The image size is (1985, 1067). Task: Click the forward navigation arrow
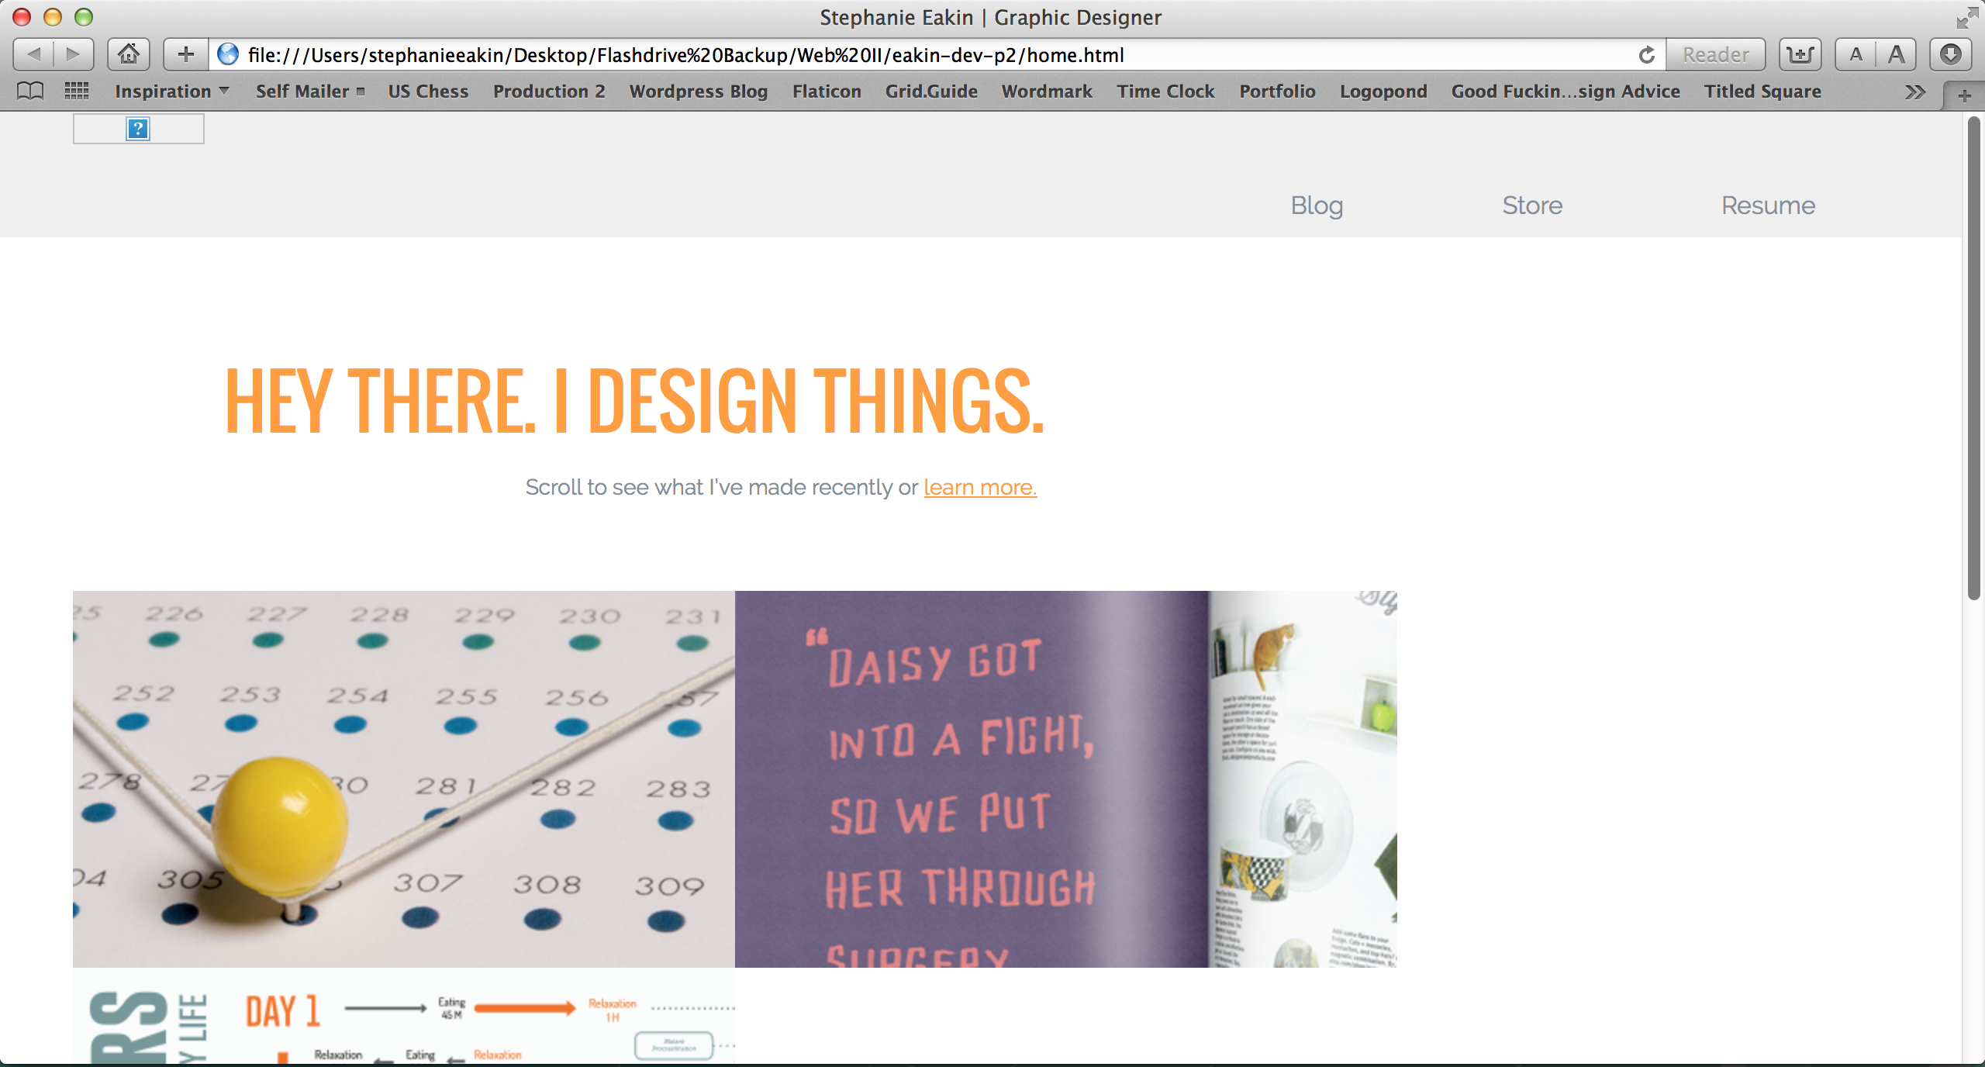[73, 54]
